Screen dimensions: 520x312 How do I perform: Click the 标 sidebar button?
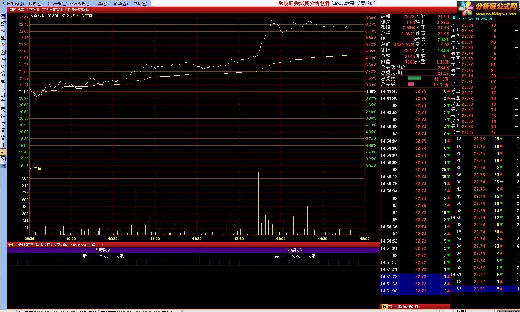(3, 123)
